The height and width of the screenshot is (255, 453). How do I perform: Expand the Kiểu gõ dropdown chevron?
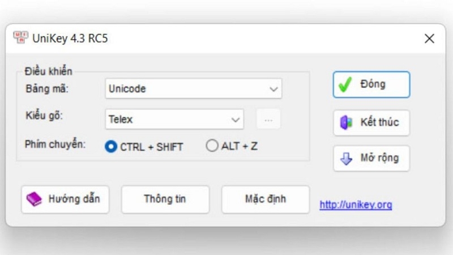[236, 120]
